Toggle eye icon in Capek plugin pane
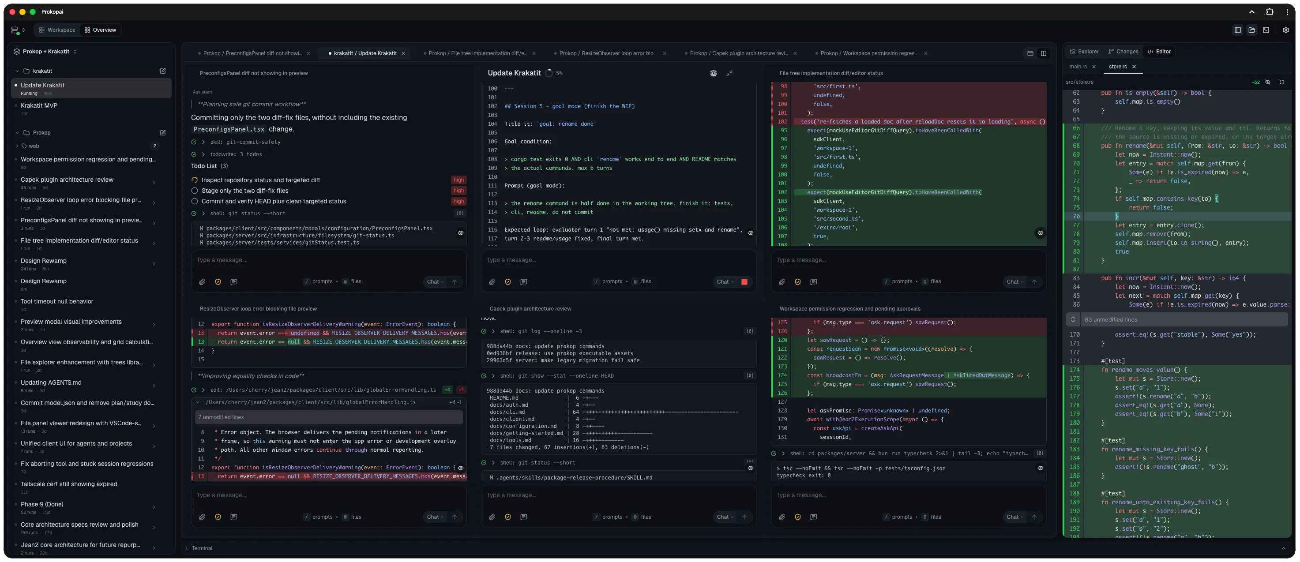The width and height of the screenshot is (1300, 562). click(x=751, y=468)
